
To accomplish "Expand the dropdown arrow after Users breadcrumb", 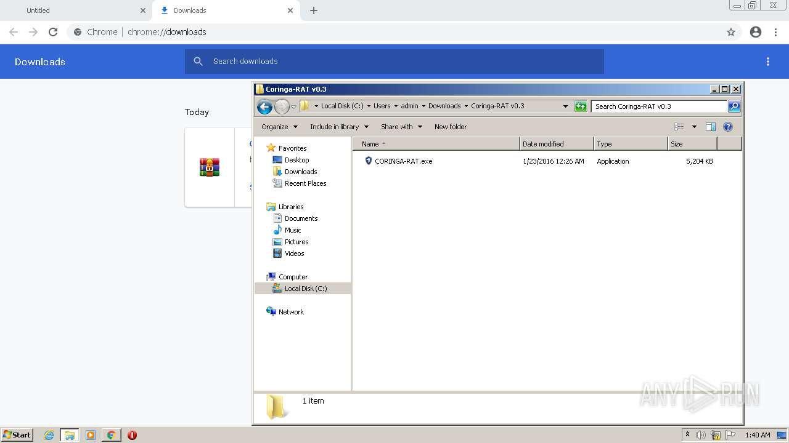I will click(x=396, y=106).
